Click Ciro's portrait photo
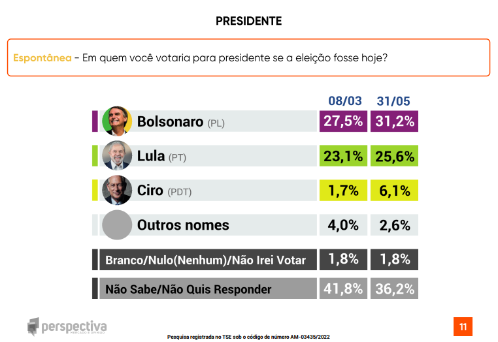The width and height of the screenshot is (498, 342). [117, 191]
